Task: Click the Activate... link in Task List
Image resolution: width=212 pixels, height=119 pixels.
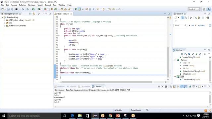Action: [202, 25]
